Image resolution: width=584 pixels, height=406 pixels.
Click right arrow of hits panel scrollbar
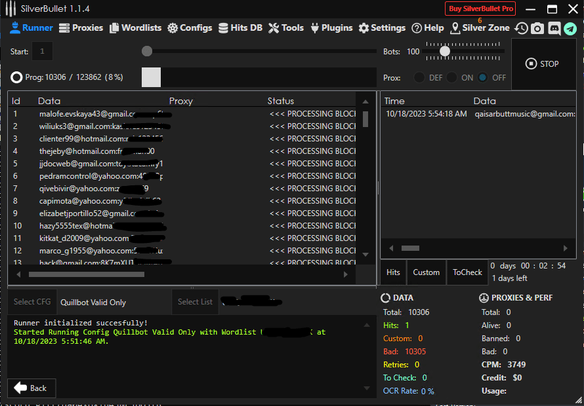(x=566, y=248)
